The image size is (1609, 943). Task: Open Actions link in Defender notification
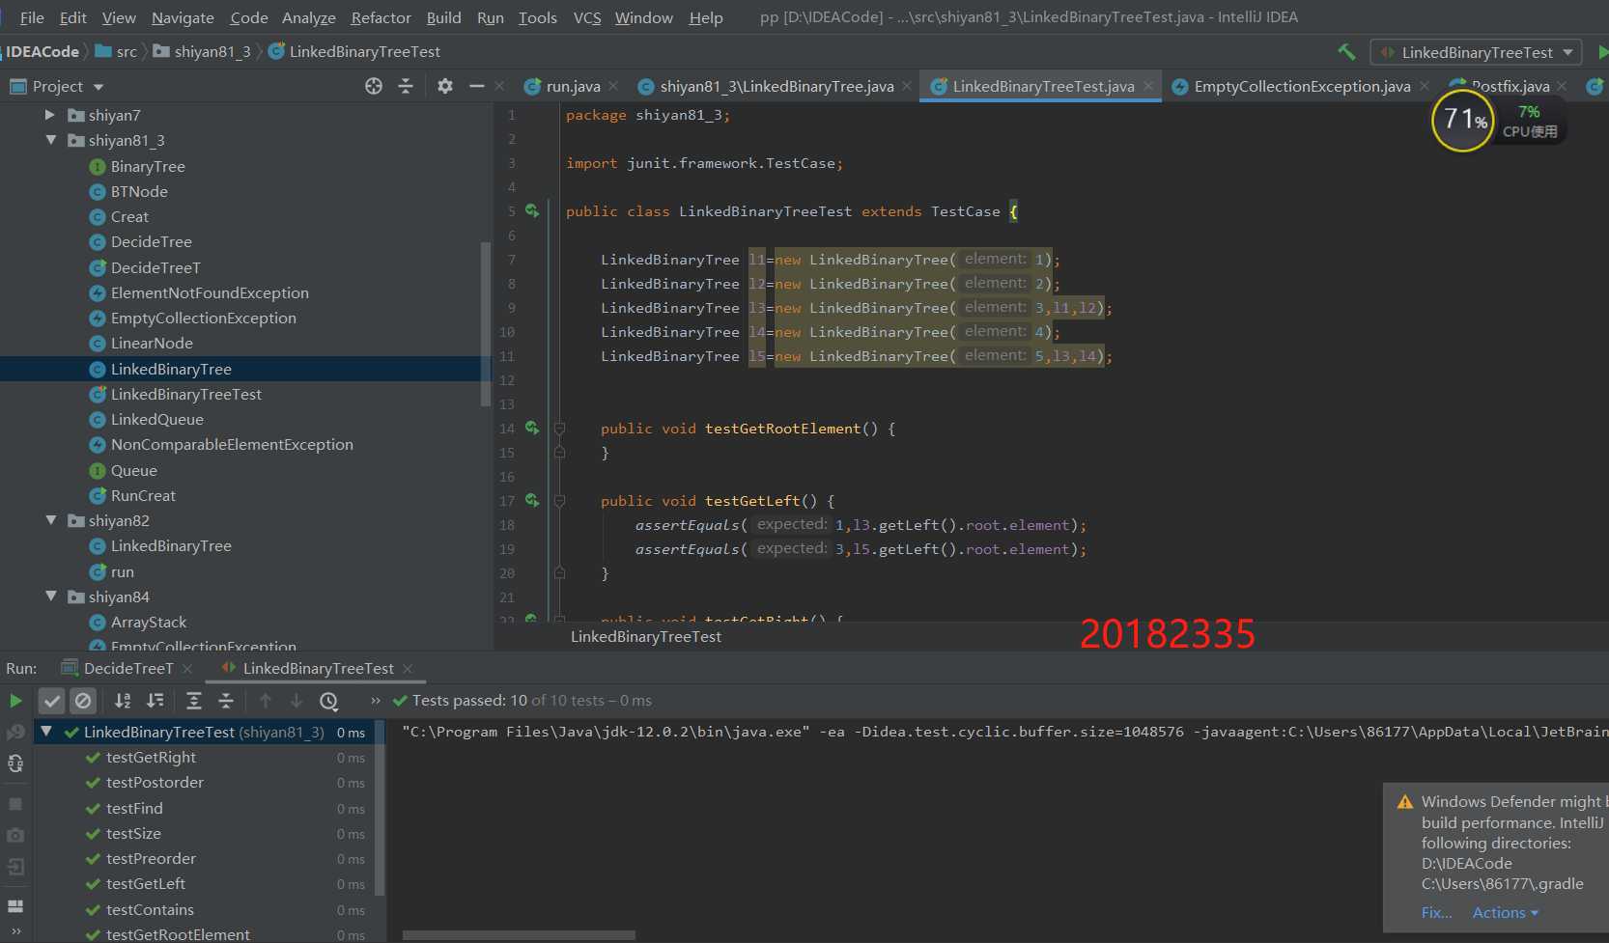1505,912
